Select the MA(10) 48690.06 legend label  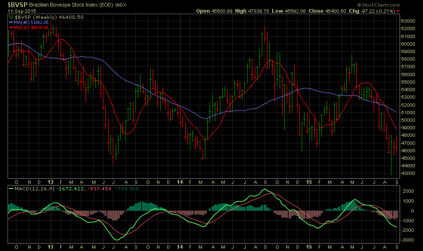tap(31, 27)
